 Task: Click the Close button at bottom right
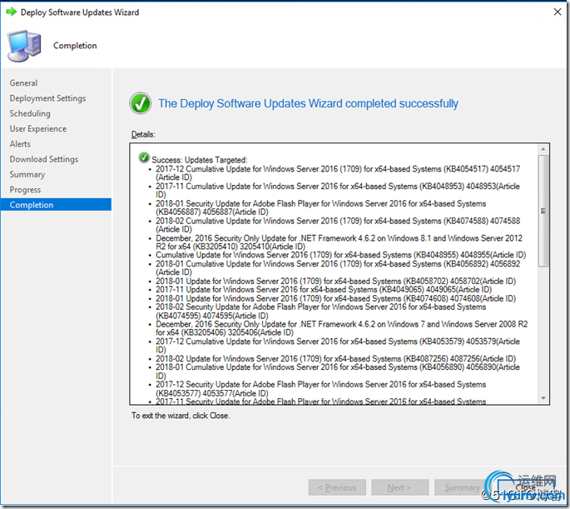(x=525, y=487)
